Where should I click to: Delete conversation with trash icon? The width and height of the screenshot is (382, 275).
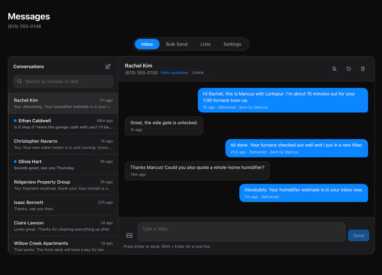[363, 69]
